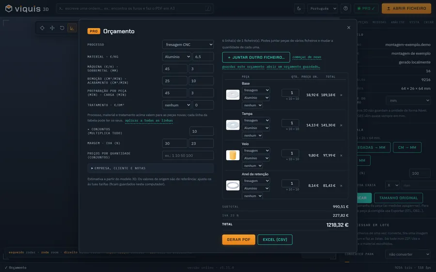This screenshot has height=272, width=436.
Task: Click the Anel de retenção thumbnail
Action: [233, 185]
